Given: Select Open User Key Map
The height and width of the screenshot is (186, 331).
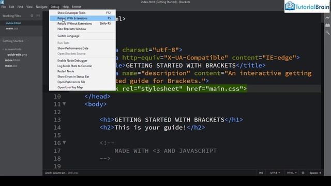Looking at the screenshot, I should [x=82, y=87].
